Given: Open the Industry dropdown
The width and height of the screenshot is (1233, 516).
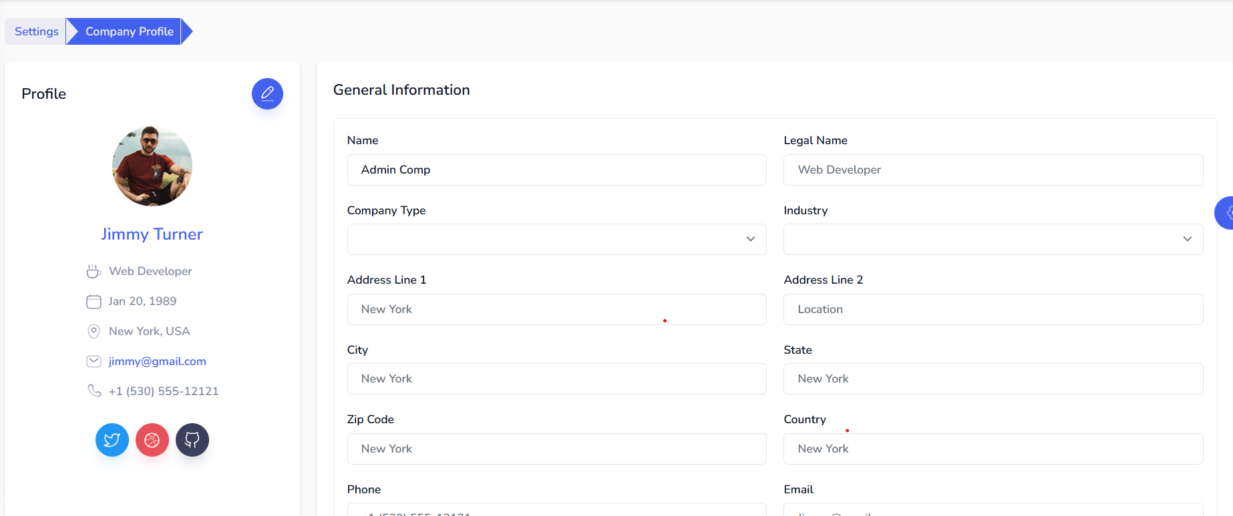Looking at the screenshot, I should [993, 239].
